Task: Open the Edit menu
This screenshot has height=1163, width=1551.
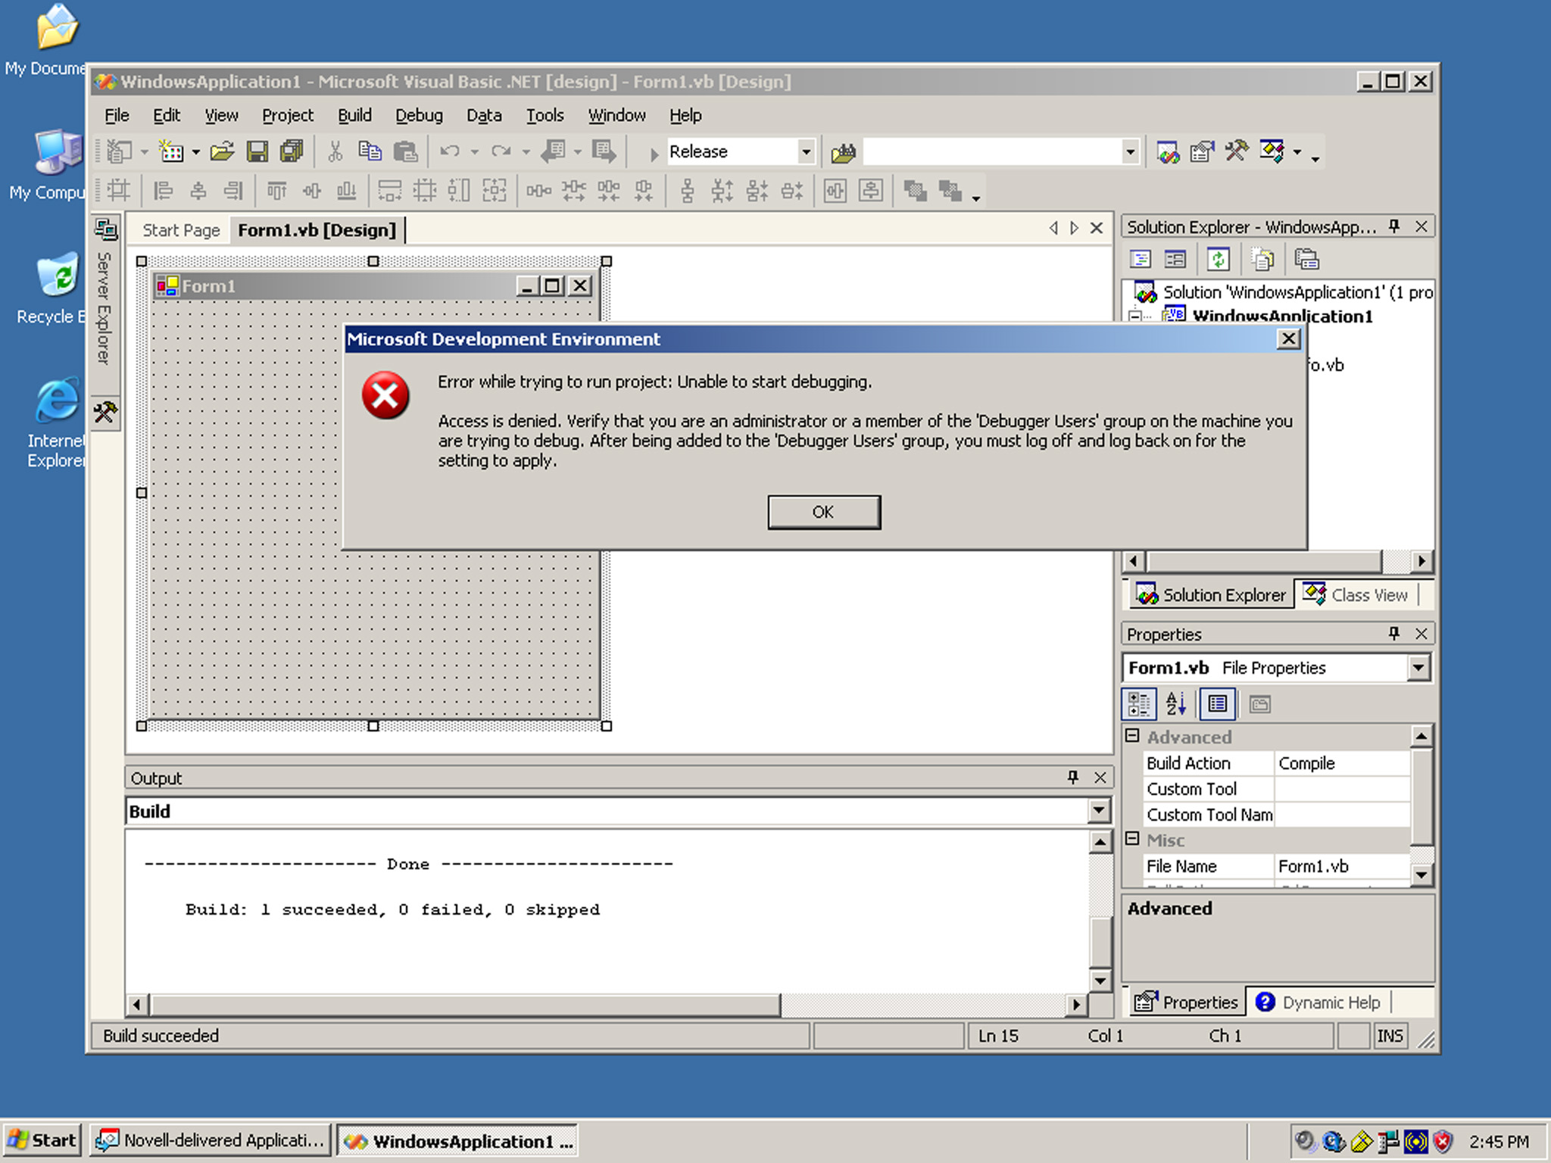Action: pos(167,116)
